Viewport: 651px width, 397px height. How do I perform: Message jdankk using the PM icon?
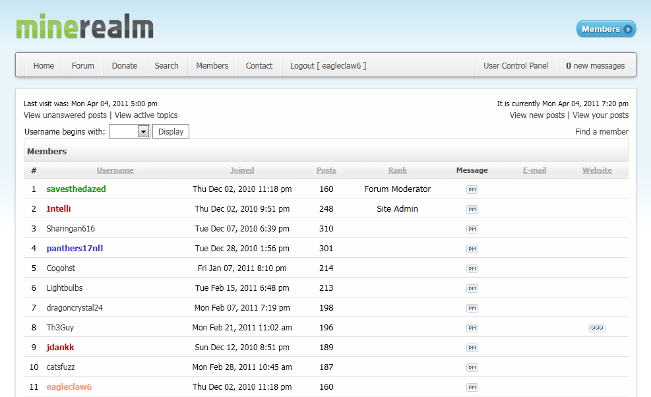(472, 348)
